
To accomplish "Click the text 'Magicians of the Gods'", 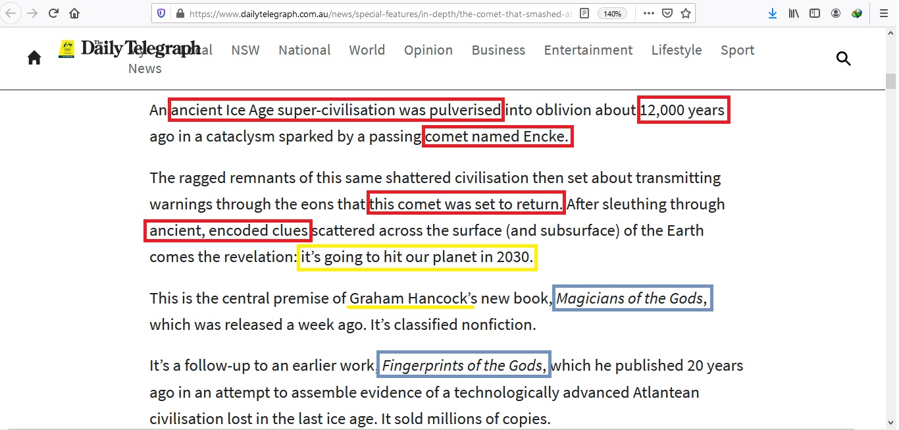I will (x=630, y=298).
